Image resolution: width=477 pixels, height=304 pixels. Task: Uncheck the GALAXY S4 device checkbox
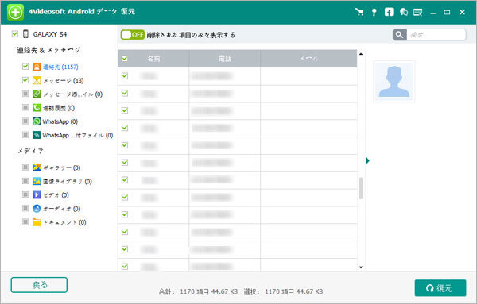point(14,33)
